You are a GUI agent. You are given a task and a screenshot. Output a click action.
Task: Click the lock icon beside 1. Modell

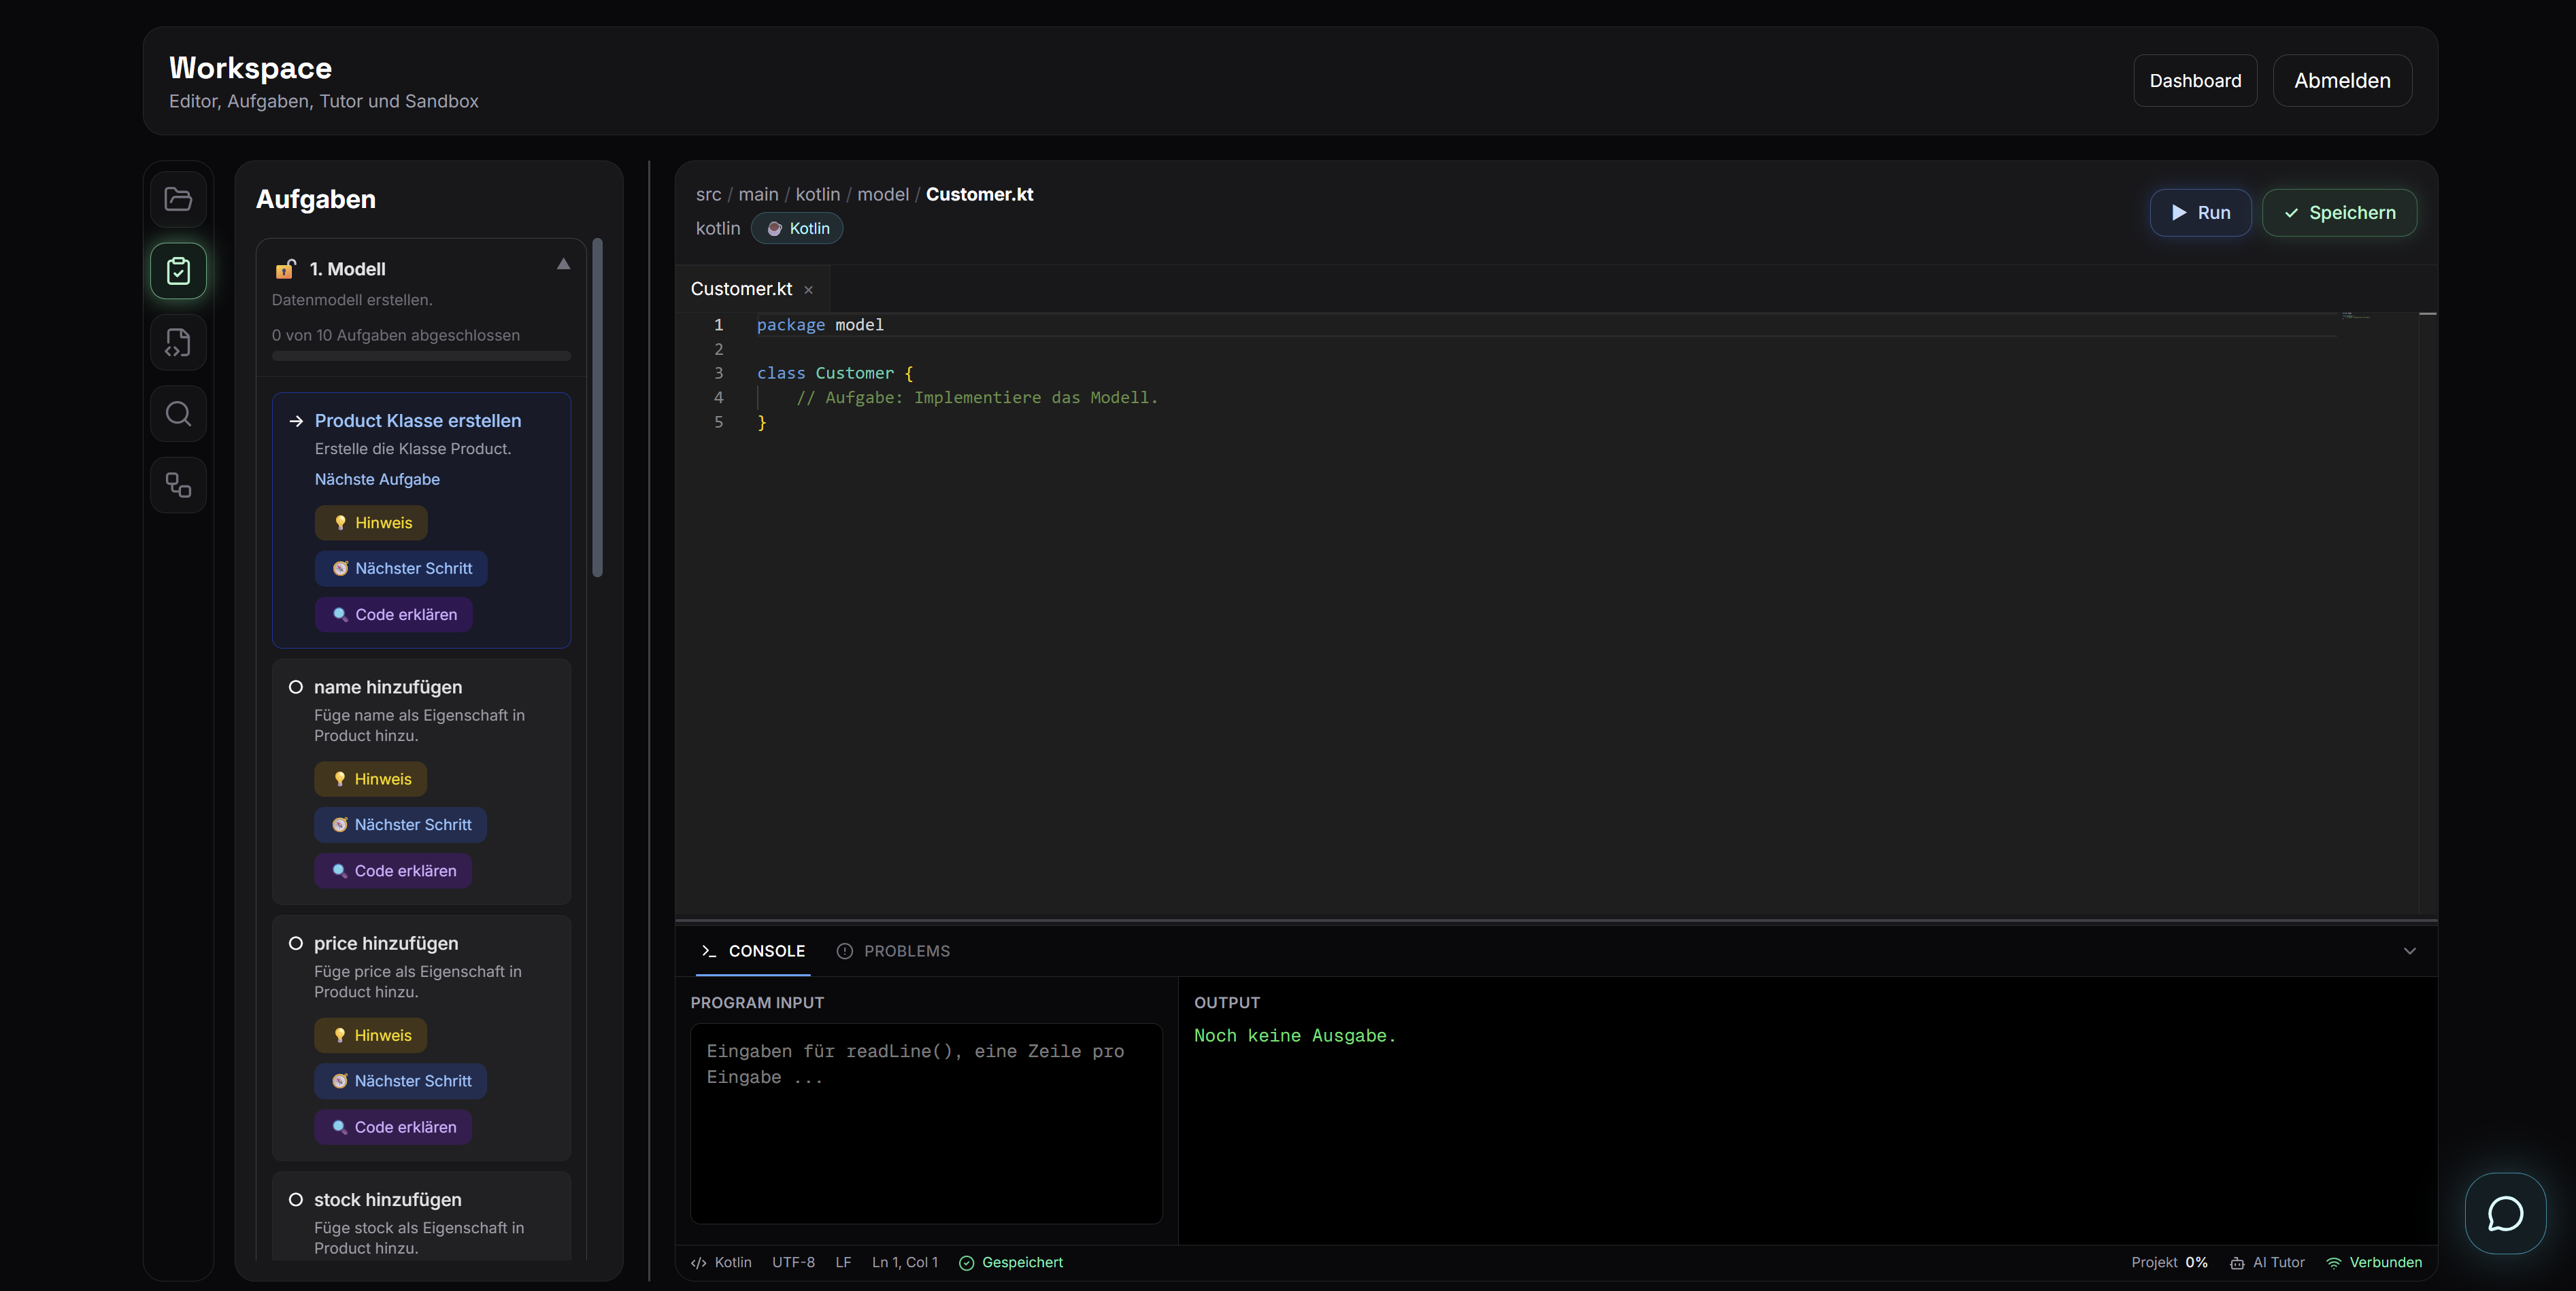click(x=285, y=269)
